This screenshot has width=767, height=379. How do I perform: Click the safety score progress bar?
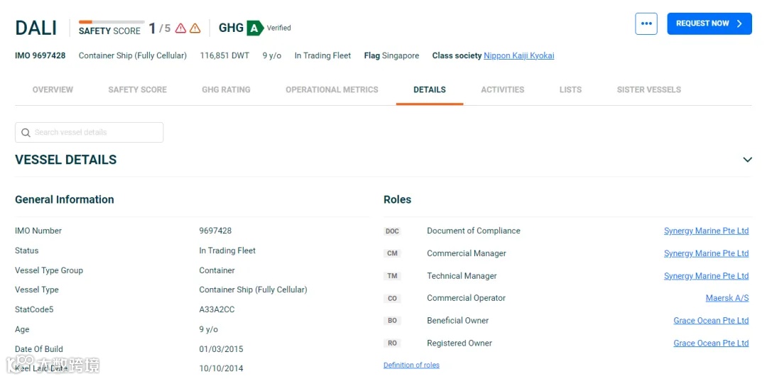tap(111, 22)
